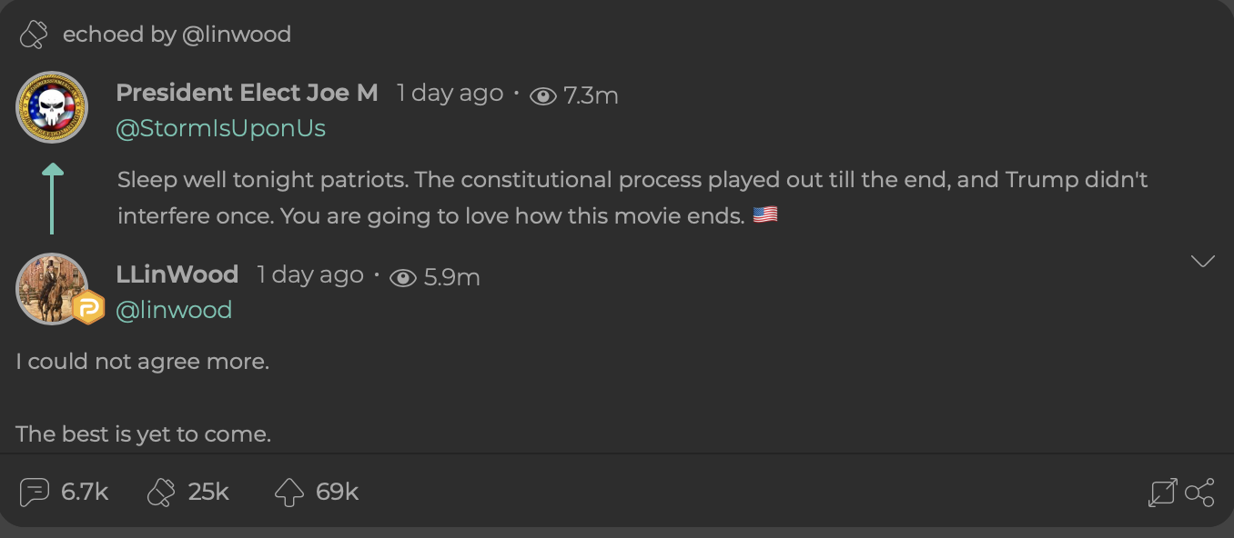Open the skull emblem profile avatar
The width and height of the screenshot is (1234, 538).
pyautogui.click(x=52, y=107)
